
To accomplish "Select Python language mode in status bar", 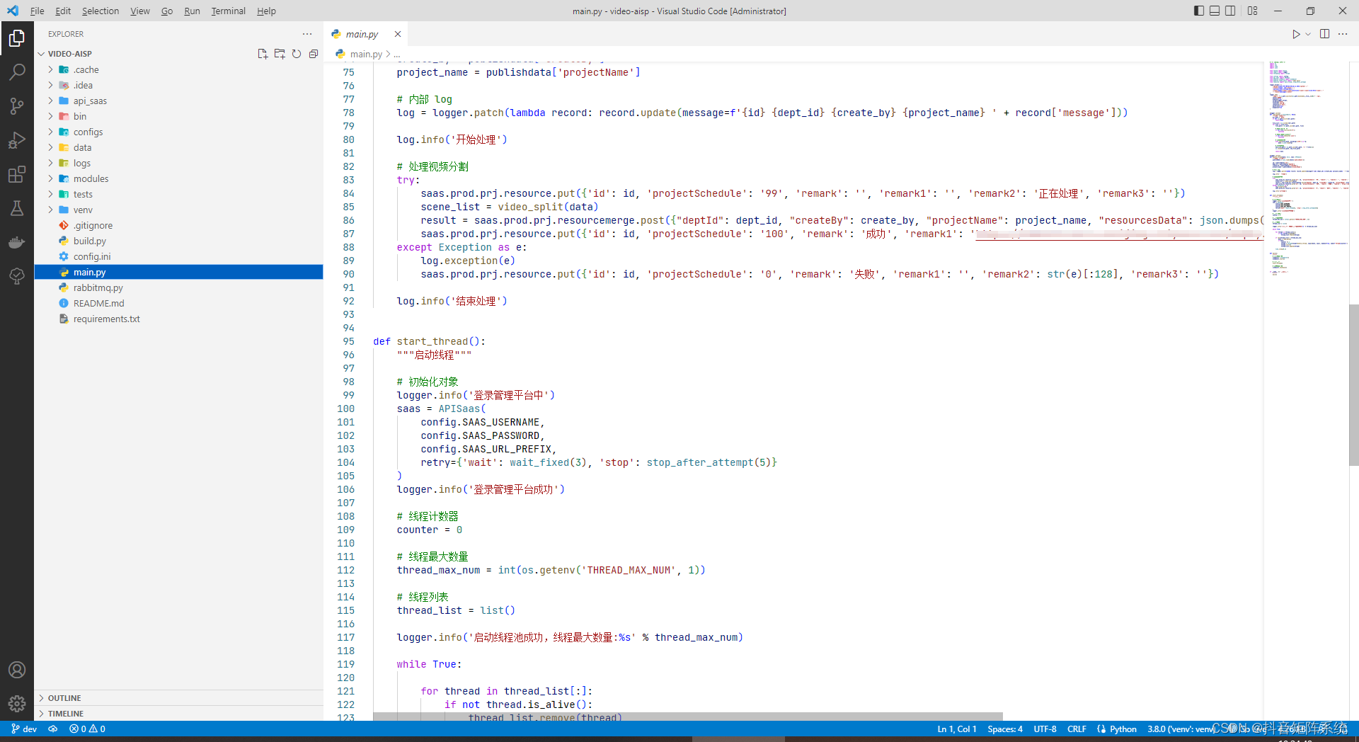I will [x=1123, y=729].
